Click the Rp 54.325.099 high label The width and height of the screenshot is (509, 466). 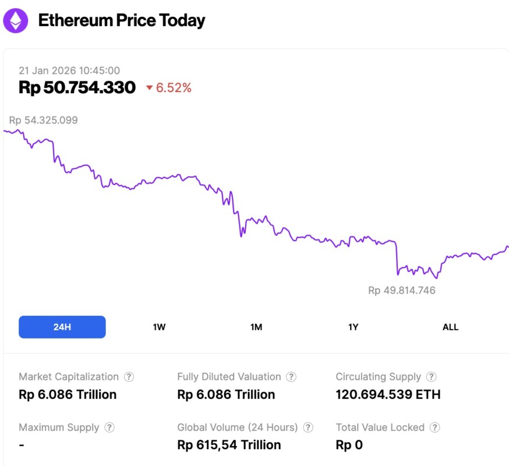[x=43, y=121]
